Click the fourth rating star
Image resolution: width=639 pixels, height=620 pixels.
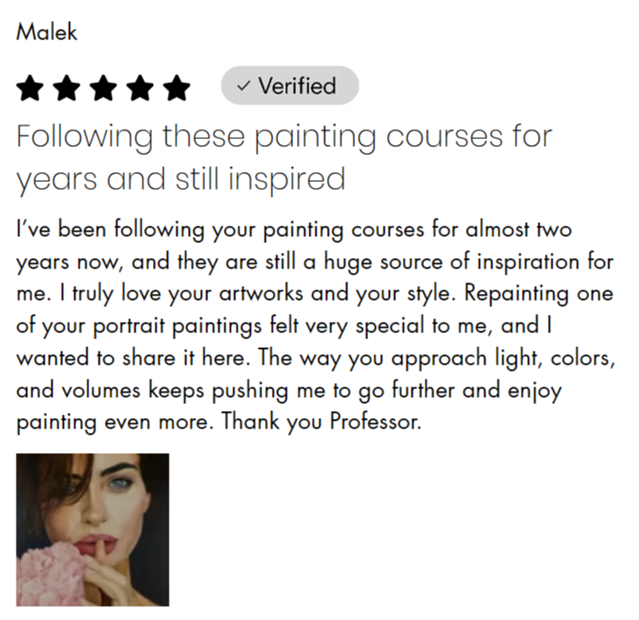pos(140,87)
